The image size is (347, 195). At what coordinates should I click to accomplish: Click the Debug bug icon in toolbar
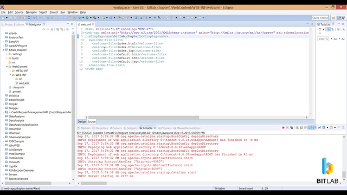click(x=80, y=18)
